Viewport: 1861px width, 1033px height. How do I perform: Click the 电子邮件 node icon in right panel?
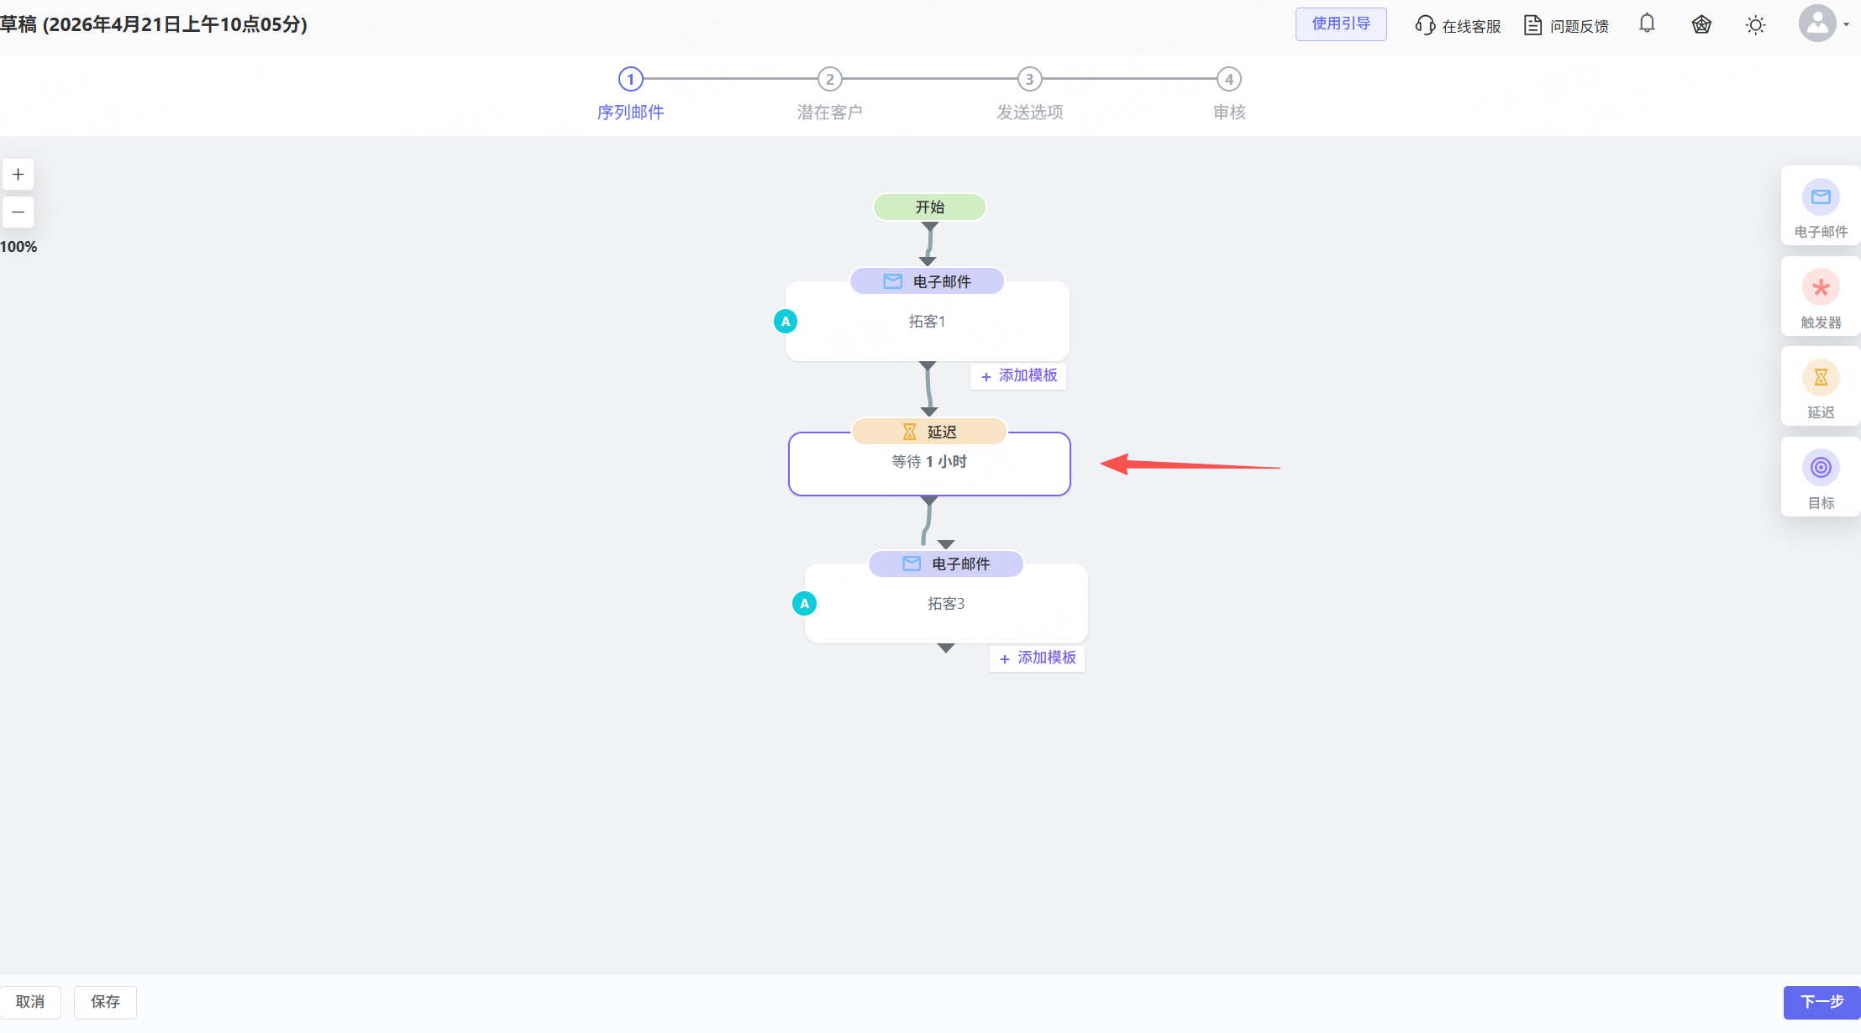point(1820,197)
